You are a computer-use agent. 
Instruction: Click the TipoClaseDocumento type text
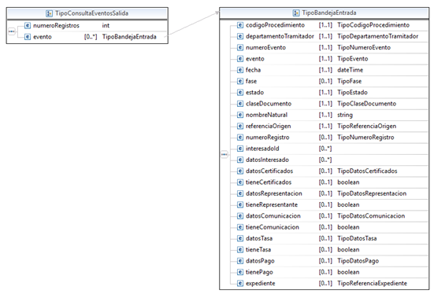(366, 104)
